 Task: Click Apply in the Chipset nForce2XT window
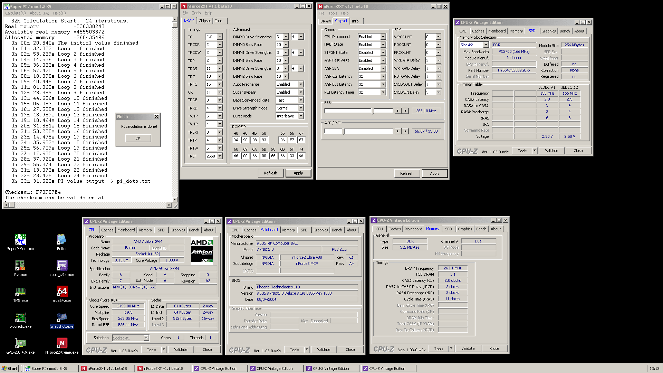click(x=434, y=173)
